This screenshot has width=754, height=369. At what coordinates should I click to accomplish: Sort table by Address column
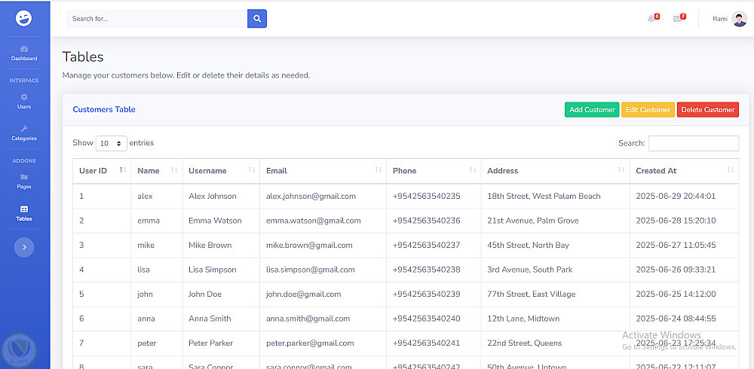(x=556, y=170)
